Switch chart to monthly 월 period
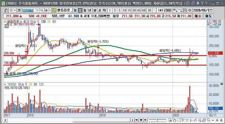 85,10
